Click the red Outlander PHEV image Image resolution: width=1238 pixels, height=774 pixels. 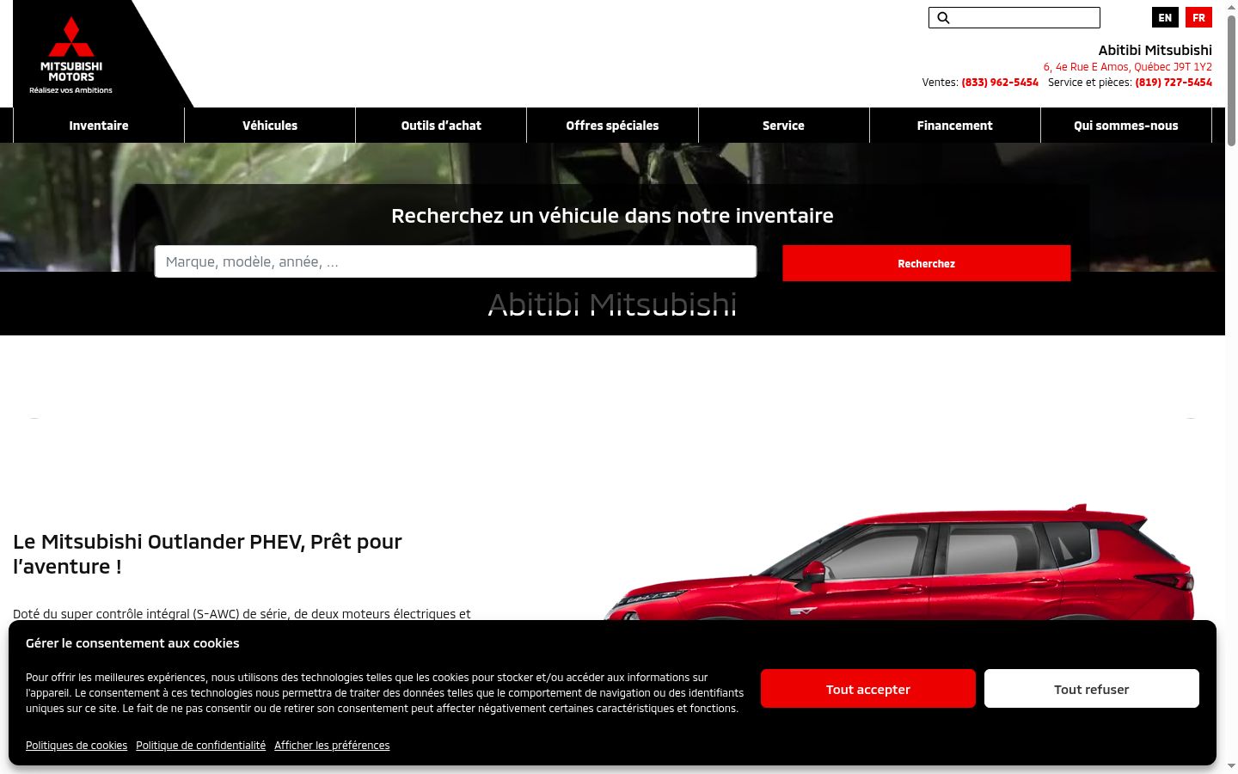[898, 562]
